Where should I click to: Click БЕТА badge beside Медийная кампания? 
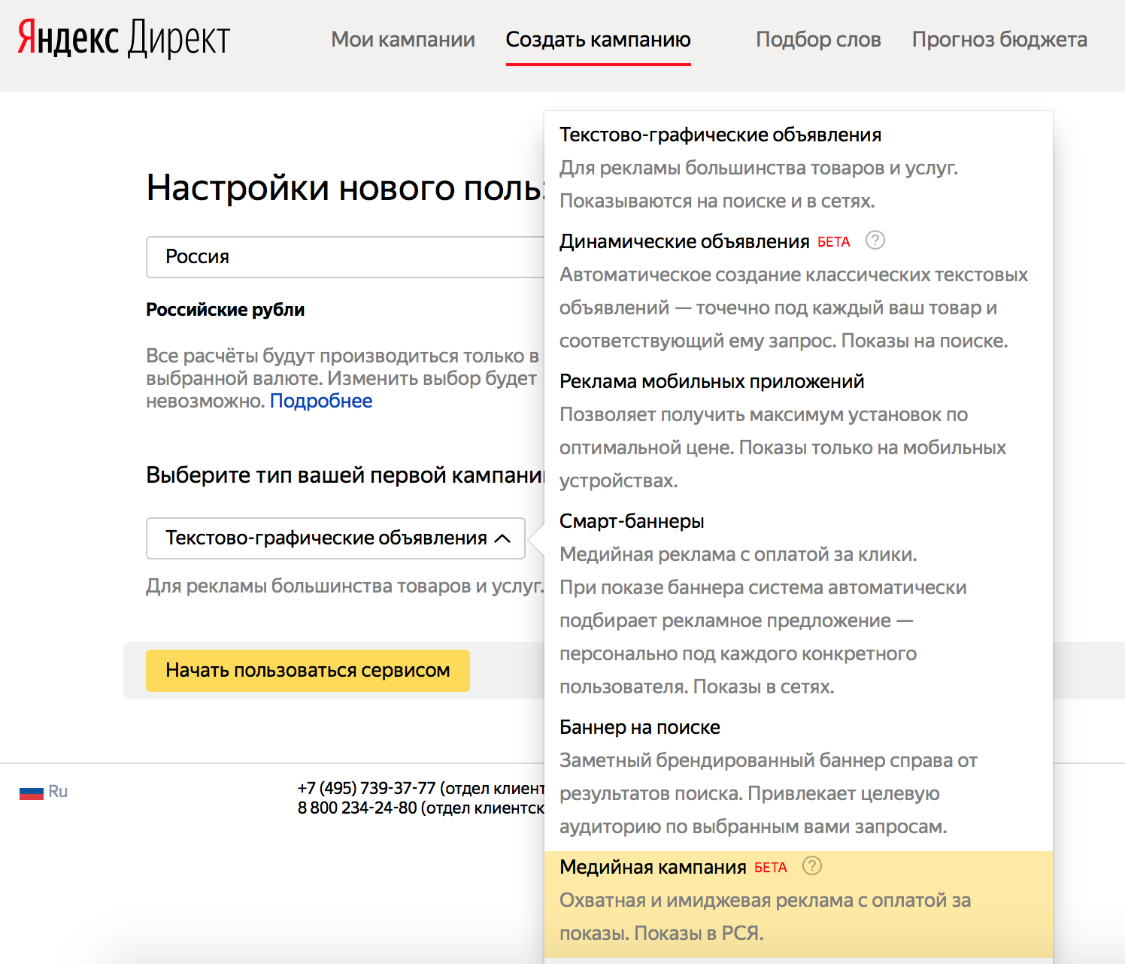tap(771, 868)
